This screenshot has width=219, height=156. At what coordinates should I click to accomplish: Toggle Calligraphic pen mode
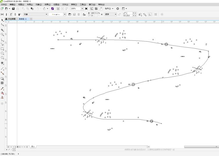click(15, 14)
